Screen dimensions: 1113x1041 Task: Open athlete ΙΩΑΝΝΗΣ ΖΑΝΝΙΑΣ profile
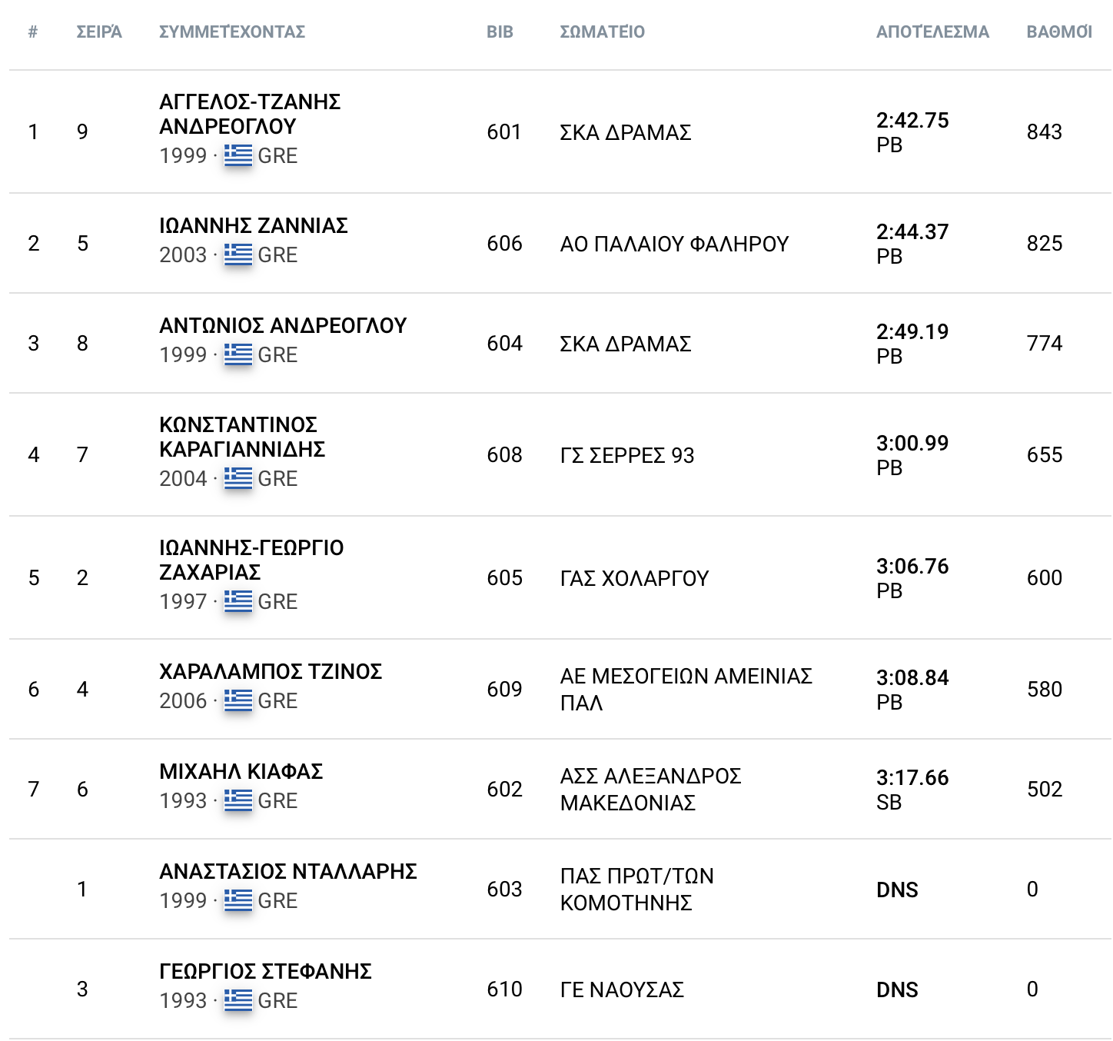coord(254,225)
